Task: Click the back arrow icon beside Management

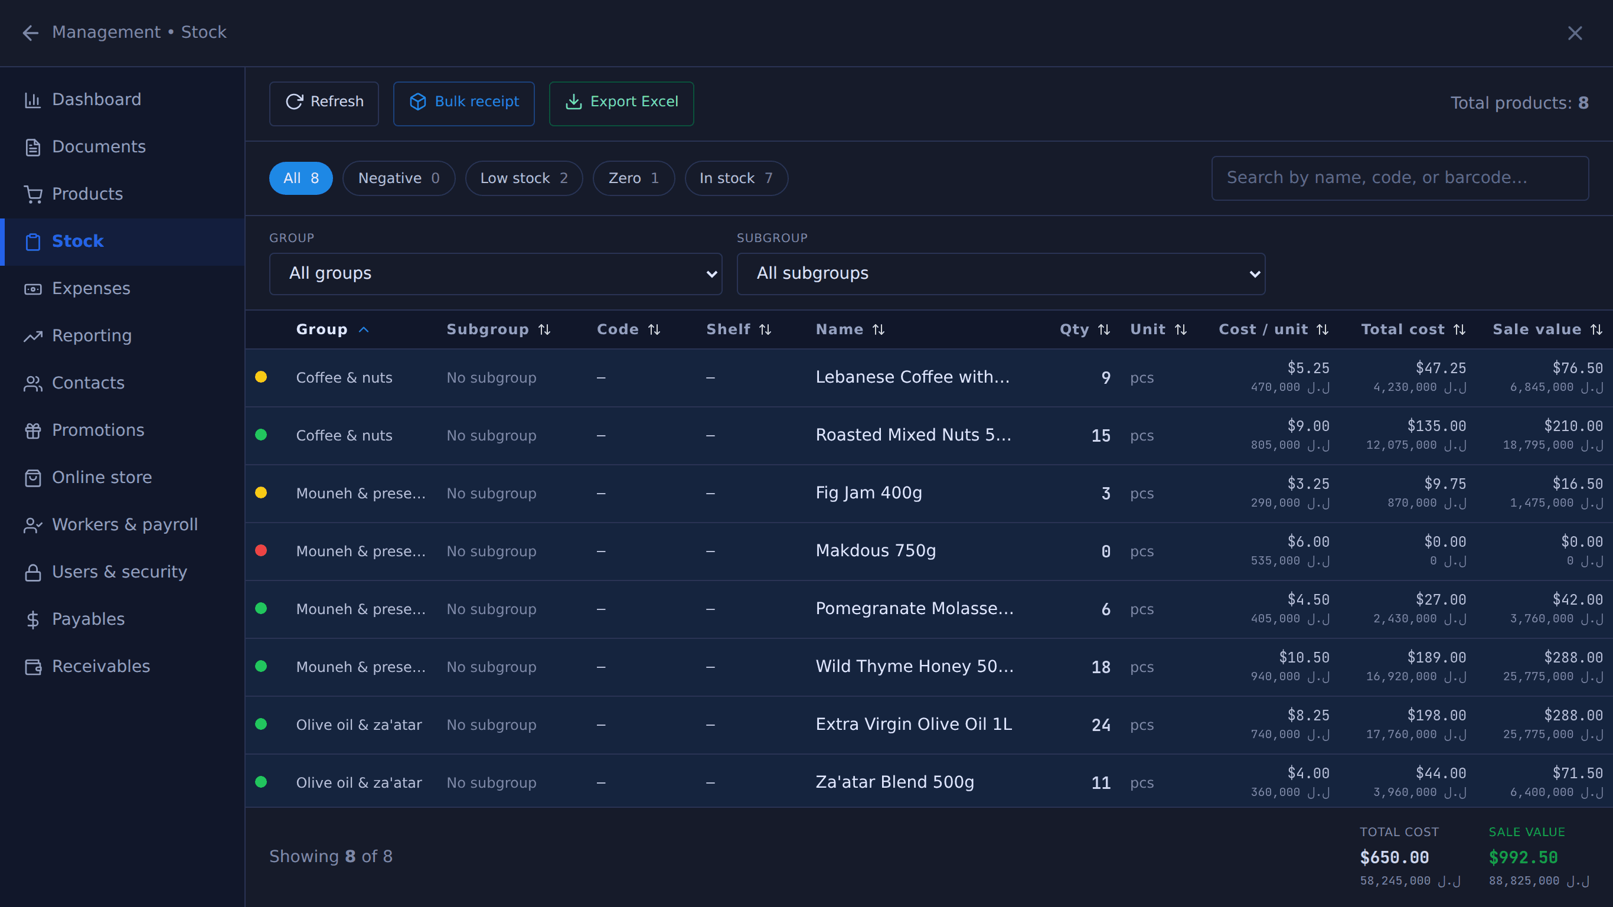Action: point(31,32)
